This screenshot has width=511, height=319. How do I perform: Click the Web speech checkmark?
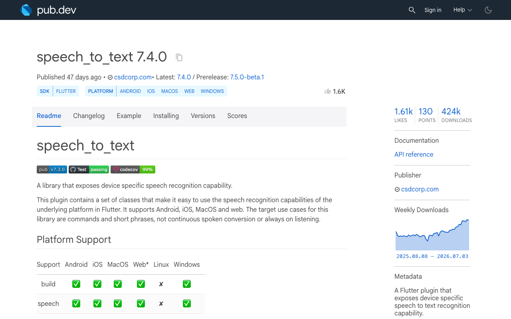click(x=141, y=303)
